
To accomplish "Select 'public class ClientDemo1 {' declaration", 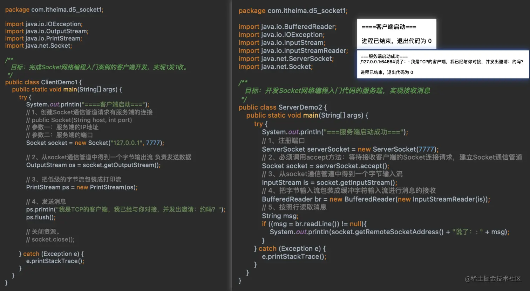I will pyautogui.click(x=43, y=82).
